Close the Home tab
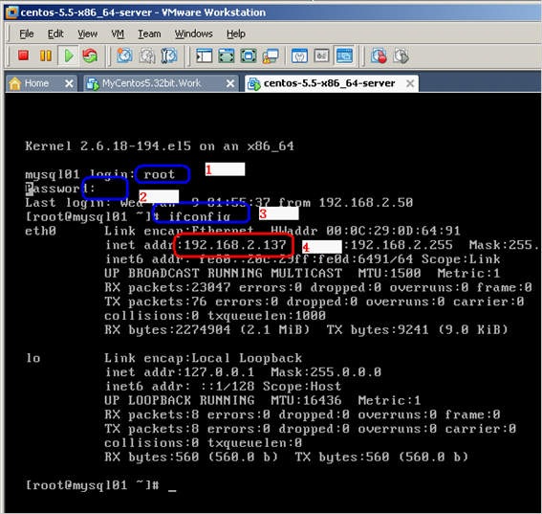 69,83
